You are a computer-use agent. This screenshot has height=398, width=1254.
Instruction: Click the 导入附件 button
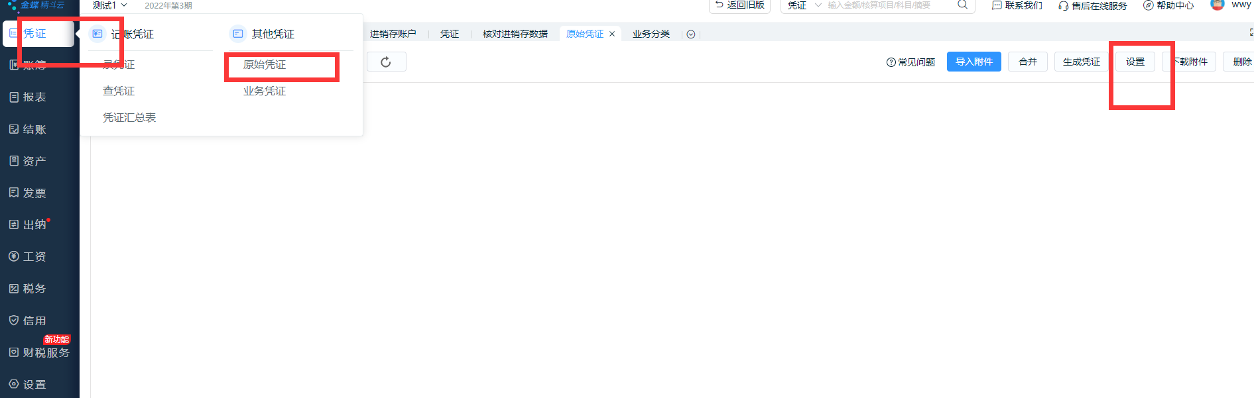pos(974,62)
